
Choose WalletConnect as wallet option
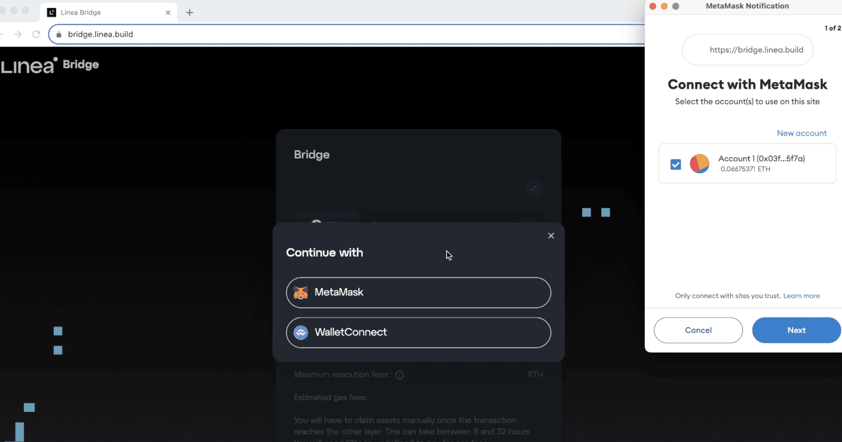[x=418, y=332]
